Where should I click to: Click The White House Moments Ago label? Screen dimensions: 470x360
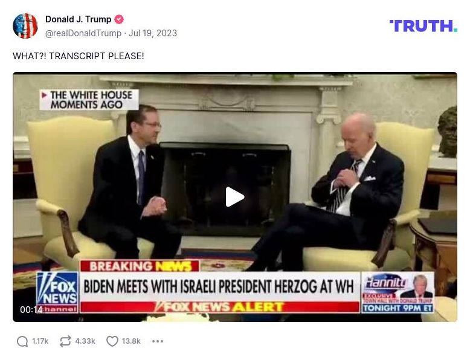pyautogui.click(x=89, y=100)
